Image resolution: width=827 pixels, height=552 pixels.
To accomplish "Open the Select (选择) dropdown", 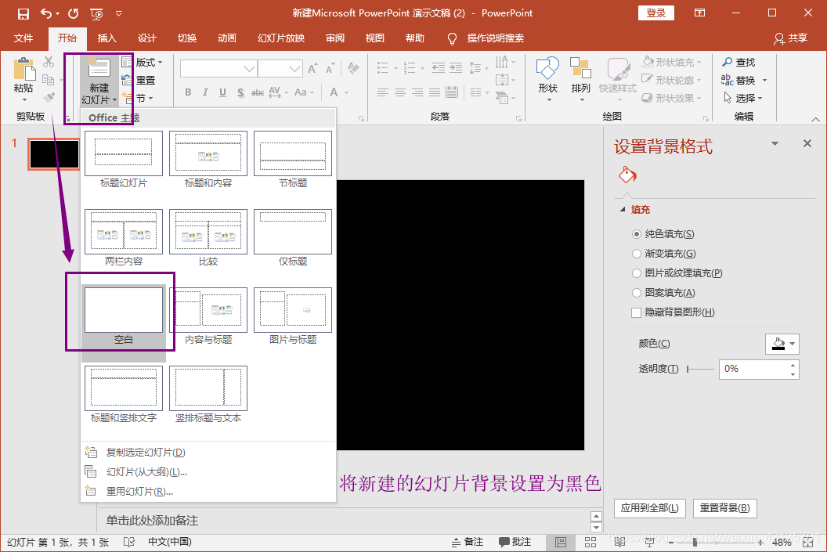I will 743,98.
